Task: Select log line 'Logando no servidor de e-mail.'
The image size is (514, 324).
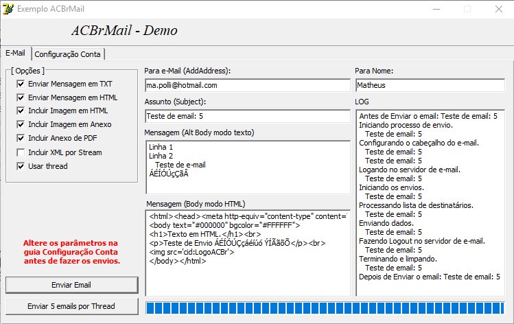Action: (410, 170)
